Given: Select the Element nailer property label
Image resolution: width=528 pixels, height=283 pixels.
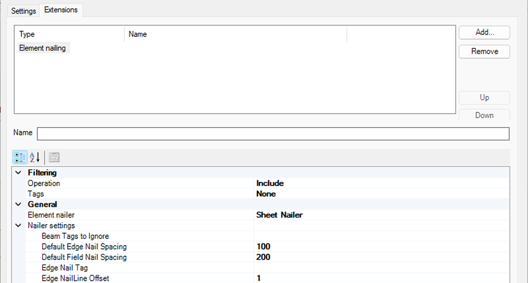Looking at the screenshot, I should click(x=51, y=215).
